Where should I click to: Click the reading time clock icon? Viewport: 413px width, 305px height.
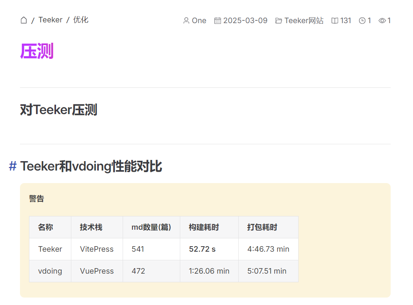(x=362, y=20)
